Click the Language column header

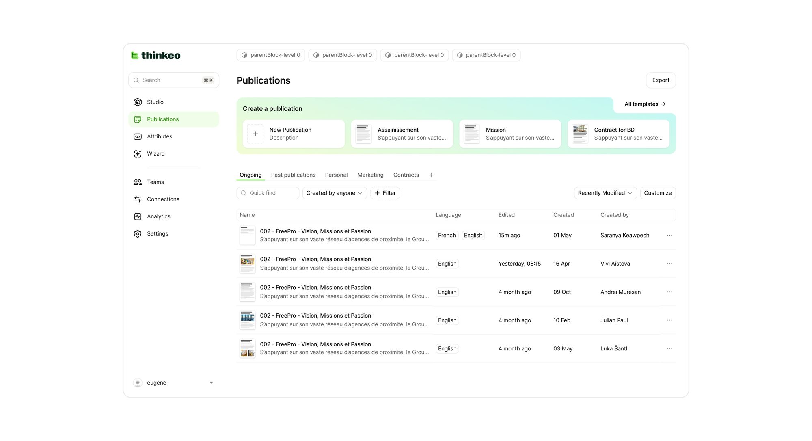click(448, 215)
